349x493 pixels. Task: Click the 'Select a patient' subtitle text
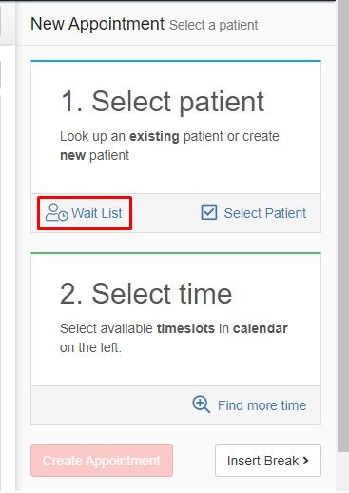click(214, 25)
